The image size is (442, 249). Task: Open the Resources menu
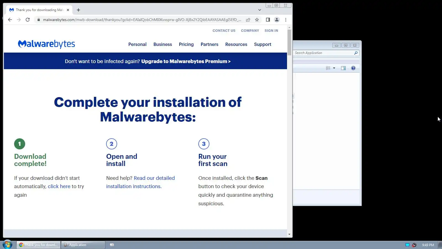236,44
